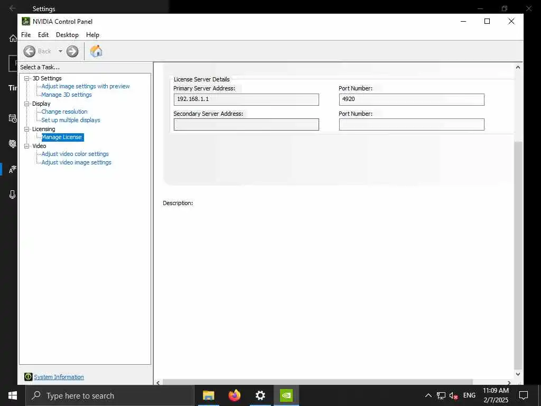
Task: Select Adjust image settings with preview
Action: tap(86, 86)
